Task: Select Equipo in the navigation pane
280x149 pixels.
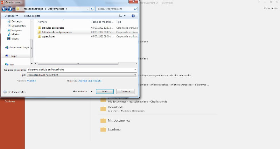Action: pos(11,56)
